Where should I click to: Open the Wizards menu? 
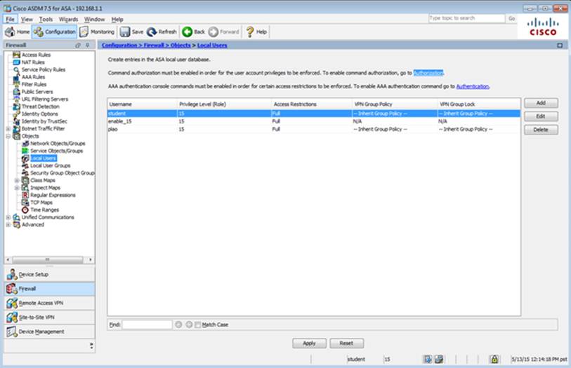tap(68, 19)
